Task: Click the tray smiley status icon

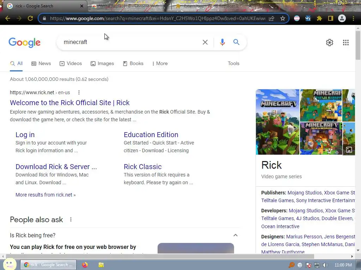Action: point(300,265)
